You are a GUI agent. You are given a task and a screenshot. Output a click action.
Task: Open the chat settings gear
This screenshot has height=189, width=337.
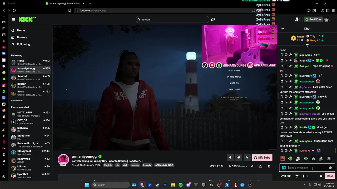(x=321, y=176)
